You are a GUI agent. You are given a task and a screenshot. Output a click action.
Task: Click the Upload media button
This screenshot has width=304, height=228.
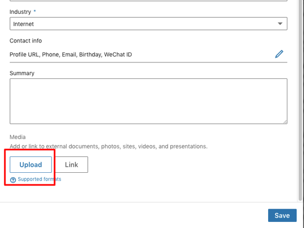pos(31,165)
